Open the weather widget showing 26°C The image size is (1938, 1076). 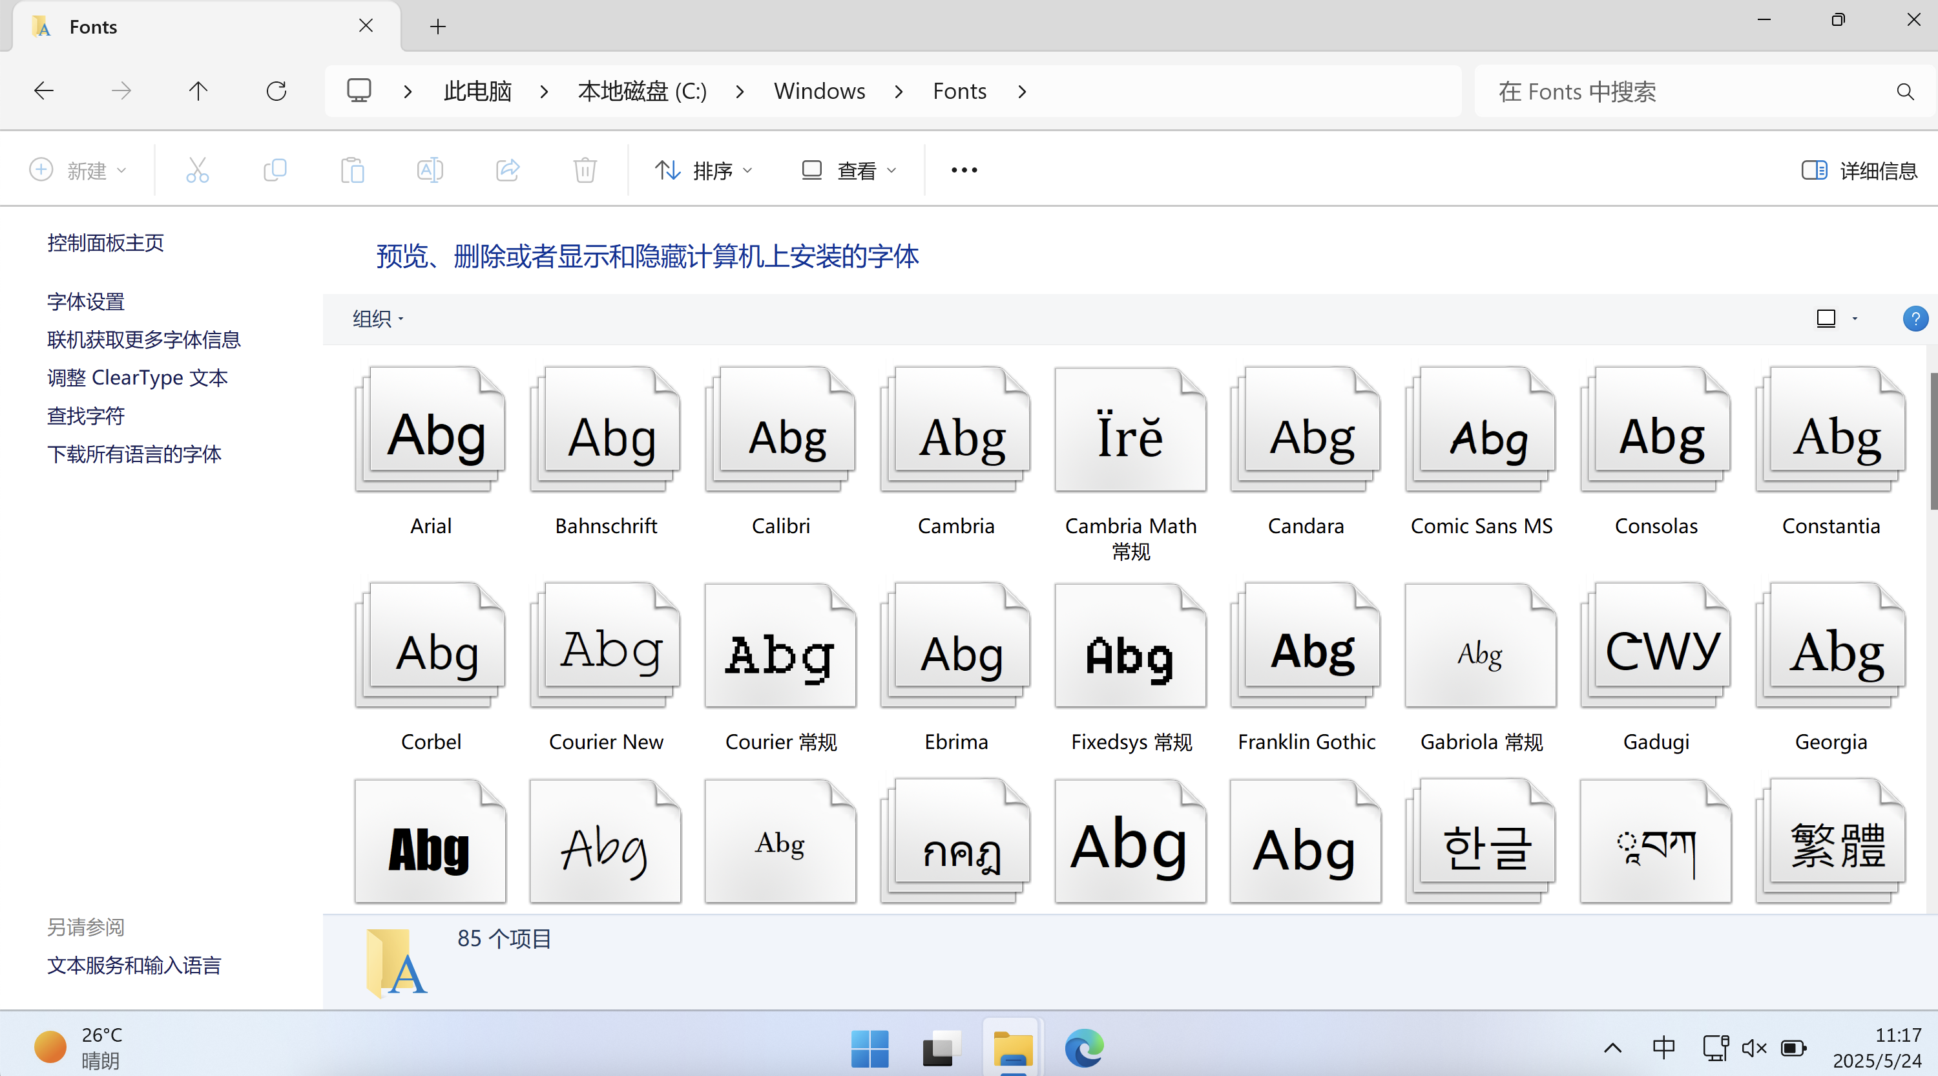[79, 1048]
